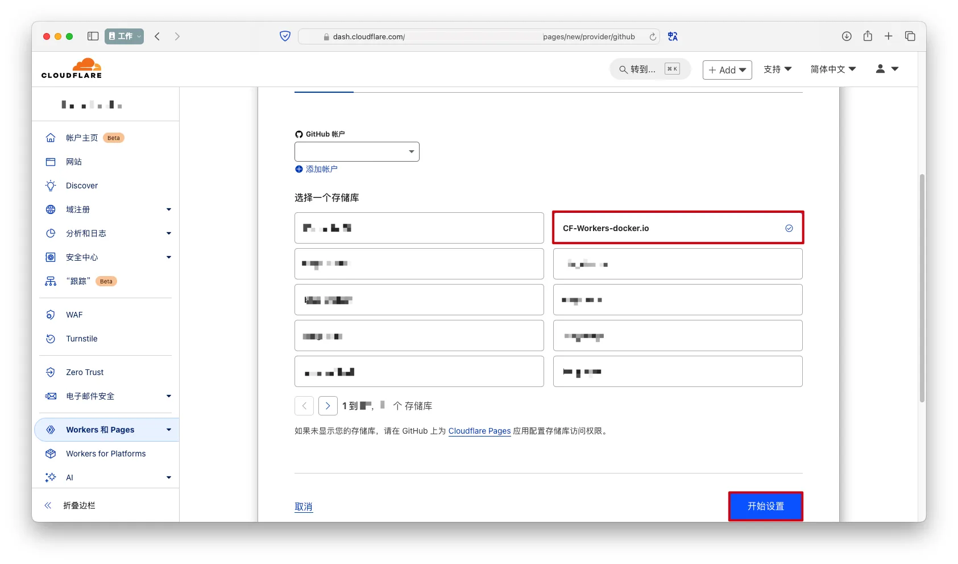Image resolution: width=958 pixels, height=564 pixels.
Task: Click the WAF shield icon
Action: click(51, 315)
